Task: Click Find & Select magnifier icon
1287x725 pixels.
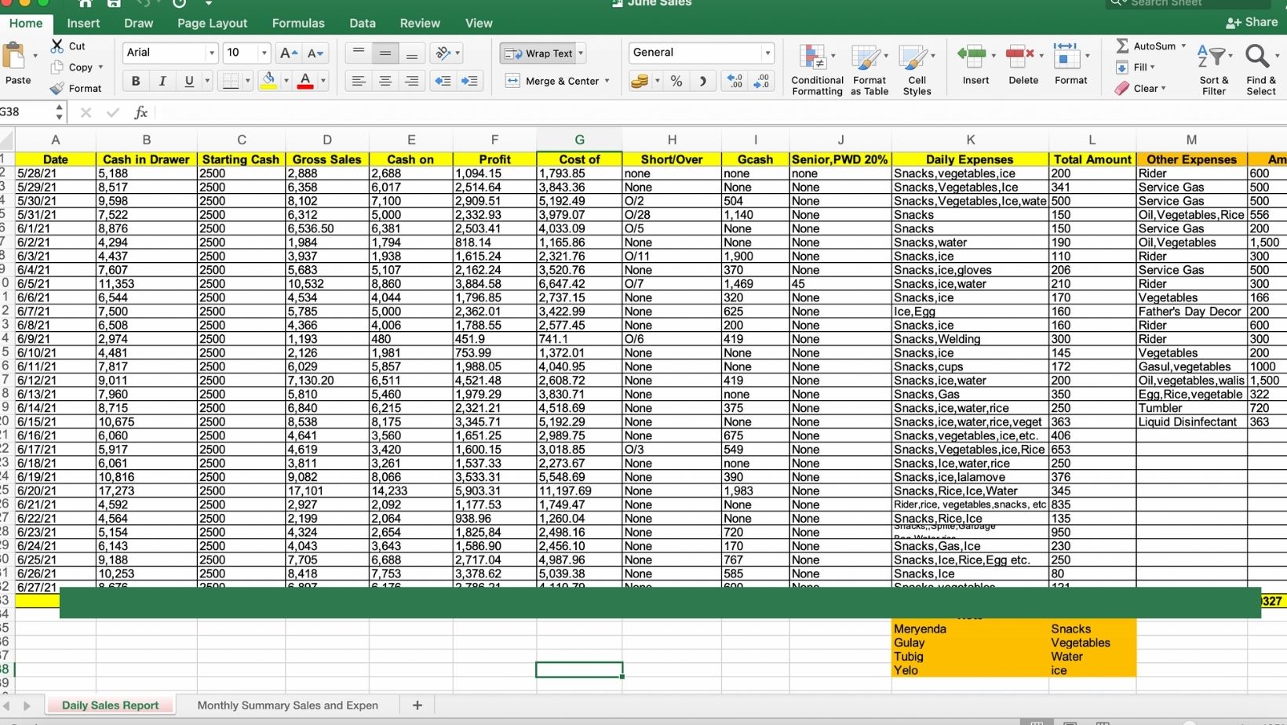Action: tap(1256, 57)
